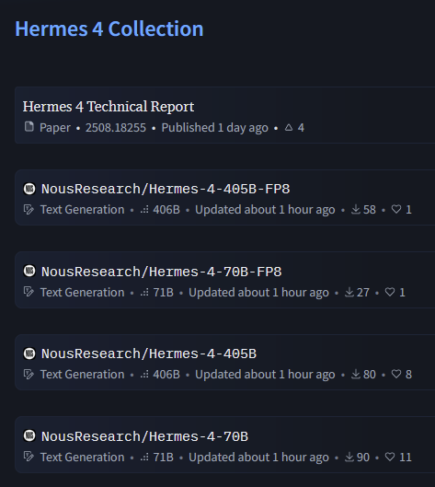Click the paper ID 2508.18255
Image resolution: width=435 pixels, height=487 pixels.
click(116, 128)
